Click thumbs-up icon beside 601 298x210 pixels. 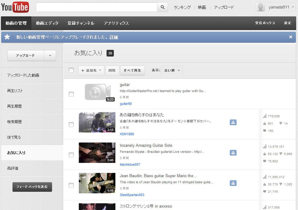(x=264, y=124)
